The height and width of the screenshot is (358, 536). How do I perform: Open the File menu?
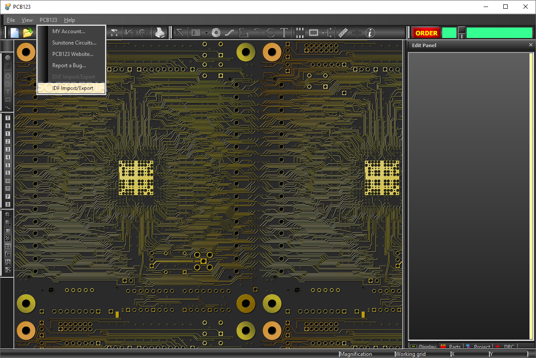coord(11,20)
